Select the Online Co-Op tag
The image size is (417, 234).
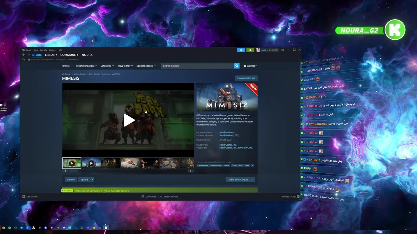coord(216,165)
